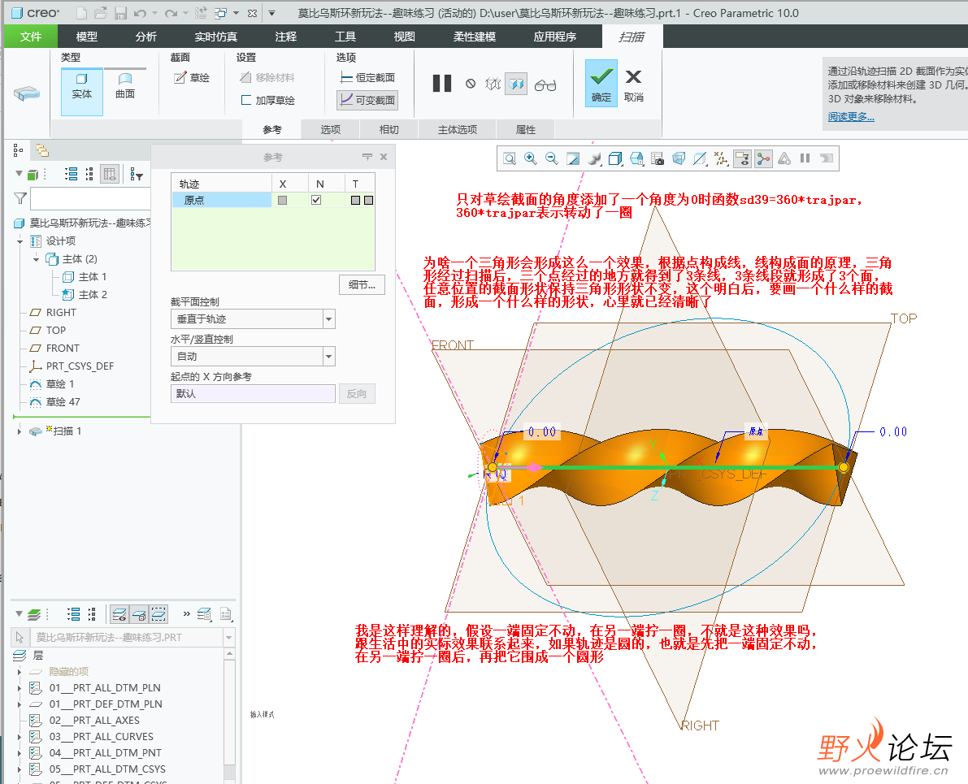Select the FRONT datum plane in tree

(63, 349)
